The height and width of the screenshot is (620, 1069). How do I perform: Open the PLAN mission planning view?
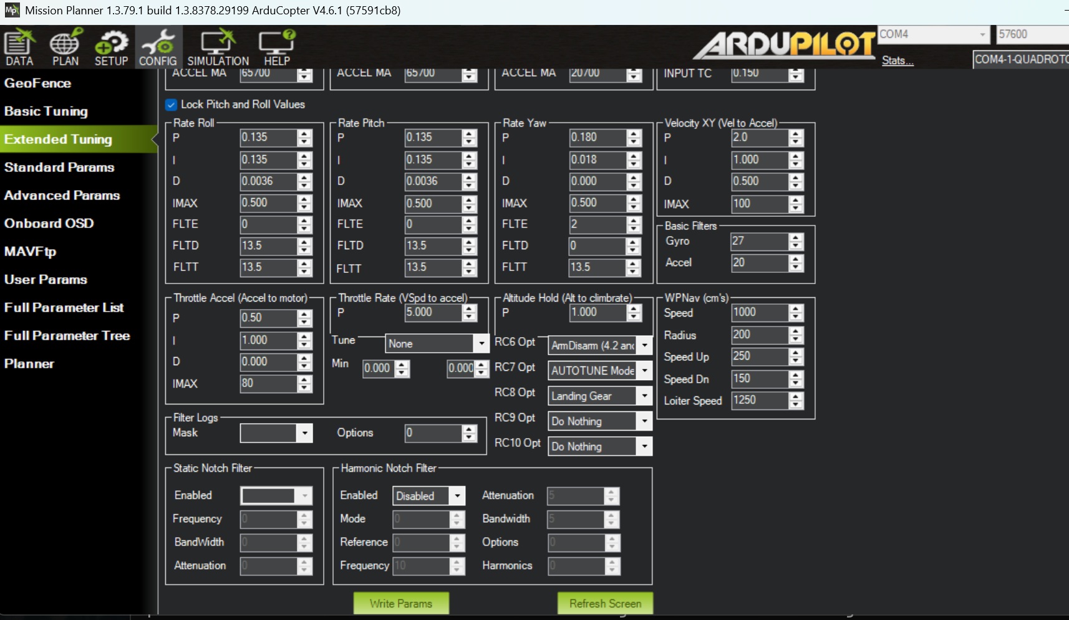tap(65, 47)
